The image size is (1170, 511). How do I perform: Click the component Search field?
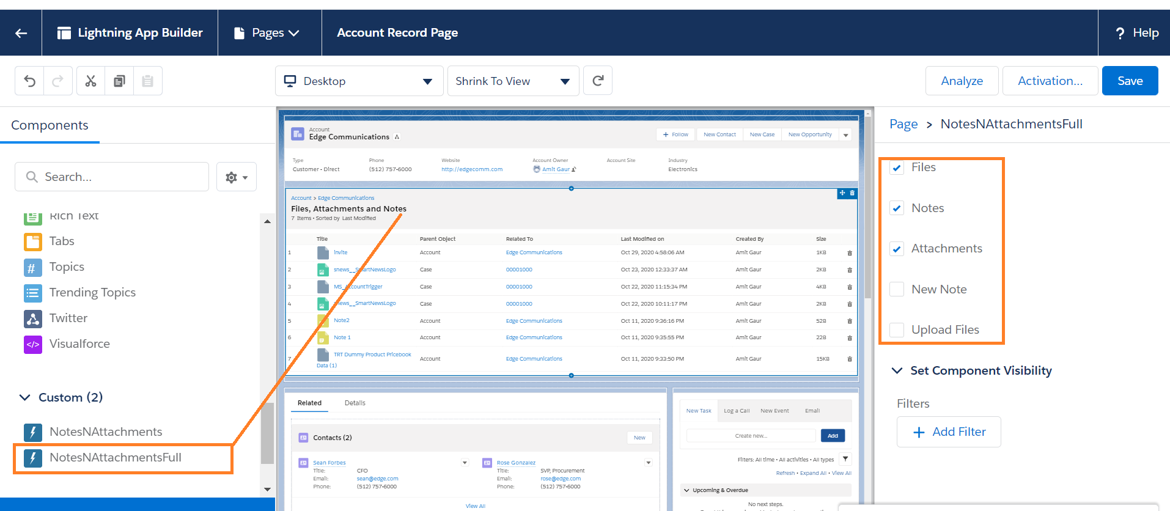click(112, 177)
